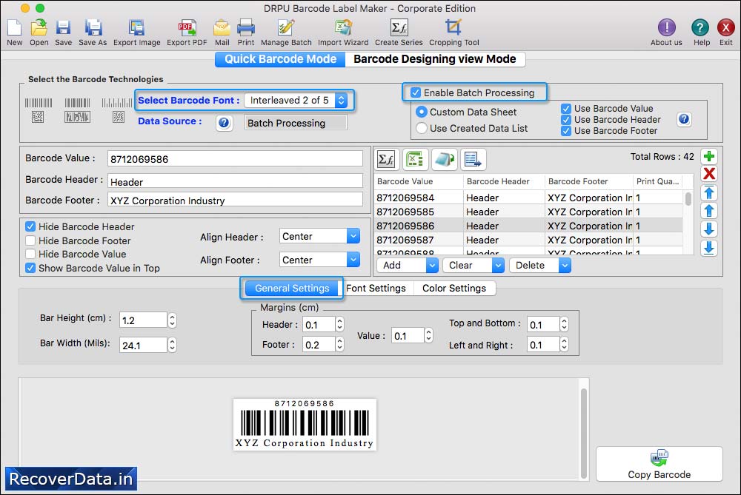This screenshot has width=741, height=495.
Task: Open the Font Settings tab
Action: pos(376,288)
